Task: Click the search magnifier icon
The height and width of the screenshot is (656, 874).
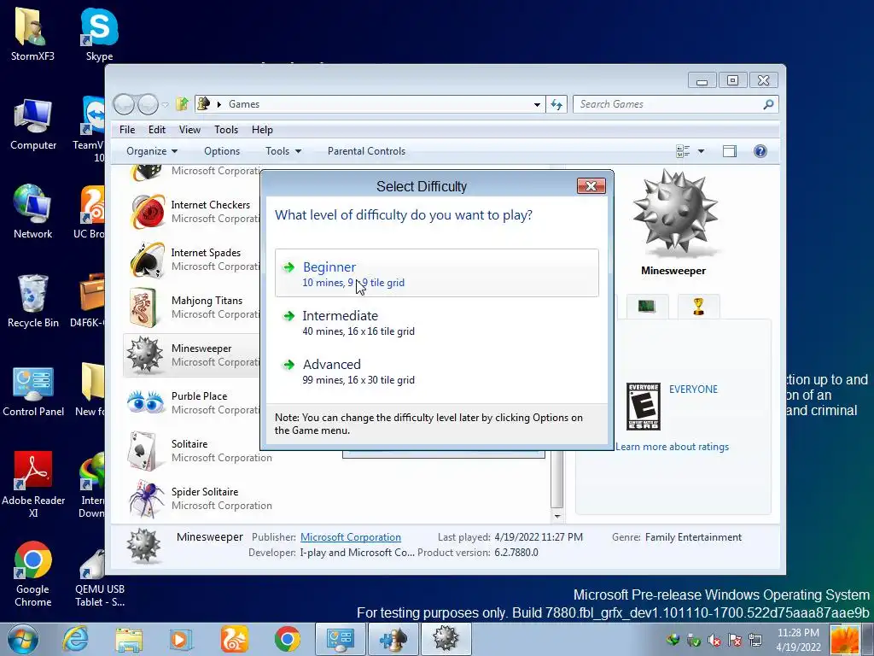Action: [768, 104]
